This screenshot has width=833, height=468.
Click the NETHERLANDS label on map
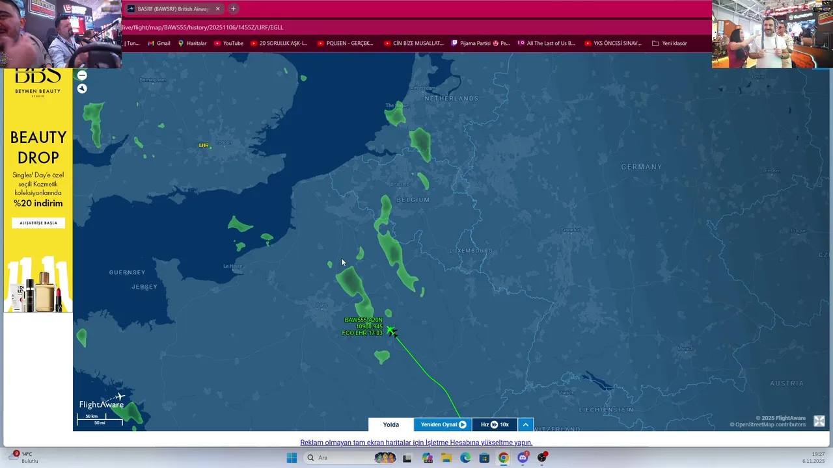click(452, 98)
